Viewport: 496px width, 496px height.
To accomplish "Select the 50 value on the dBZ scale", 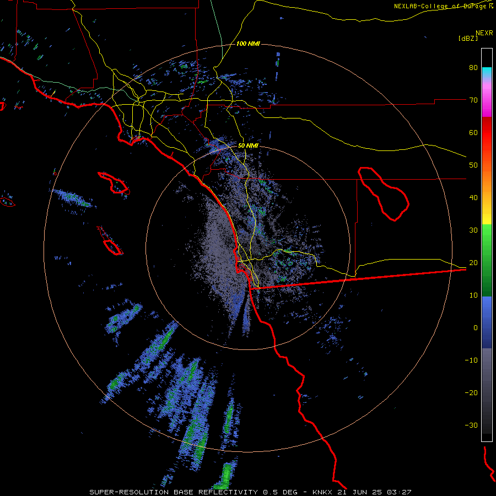I will tap(473, 165).
